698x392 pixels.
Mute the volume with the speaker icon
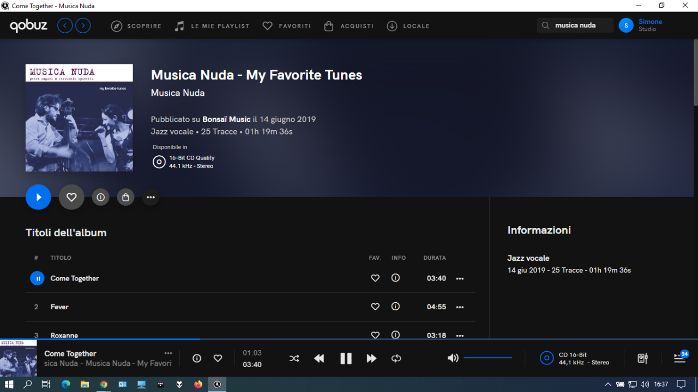(453, 358)
